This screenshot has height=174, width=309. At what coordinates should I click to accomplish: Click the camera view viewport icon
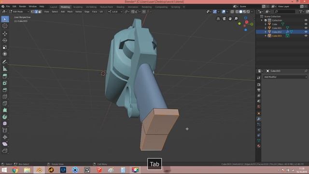click(x=224, y=19)
